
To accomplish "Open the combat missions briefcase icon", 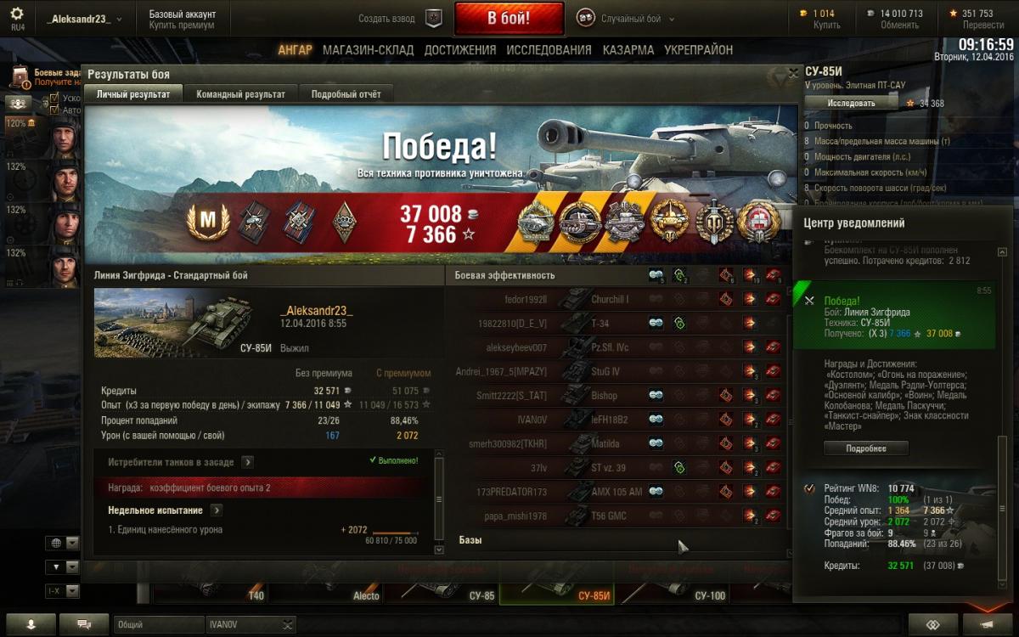I will click(20, 77).
